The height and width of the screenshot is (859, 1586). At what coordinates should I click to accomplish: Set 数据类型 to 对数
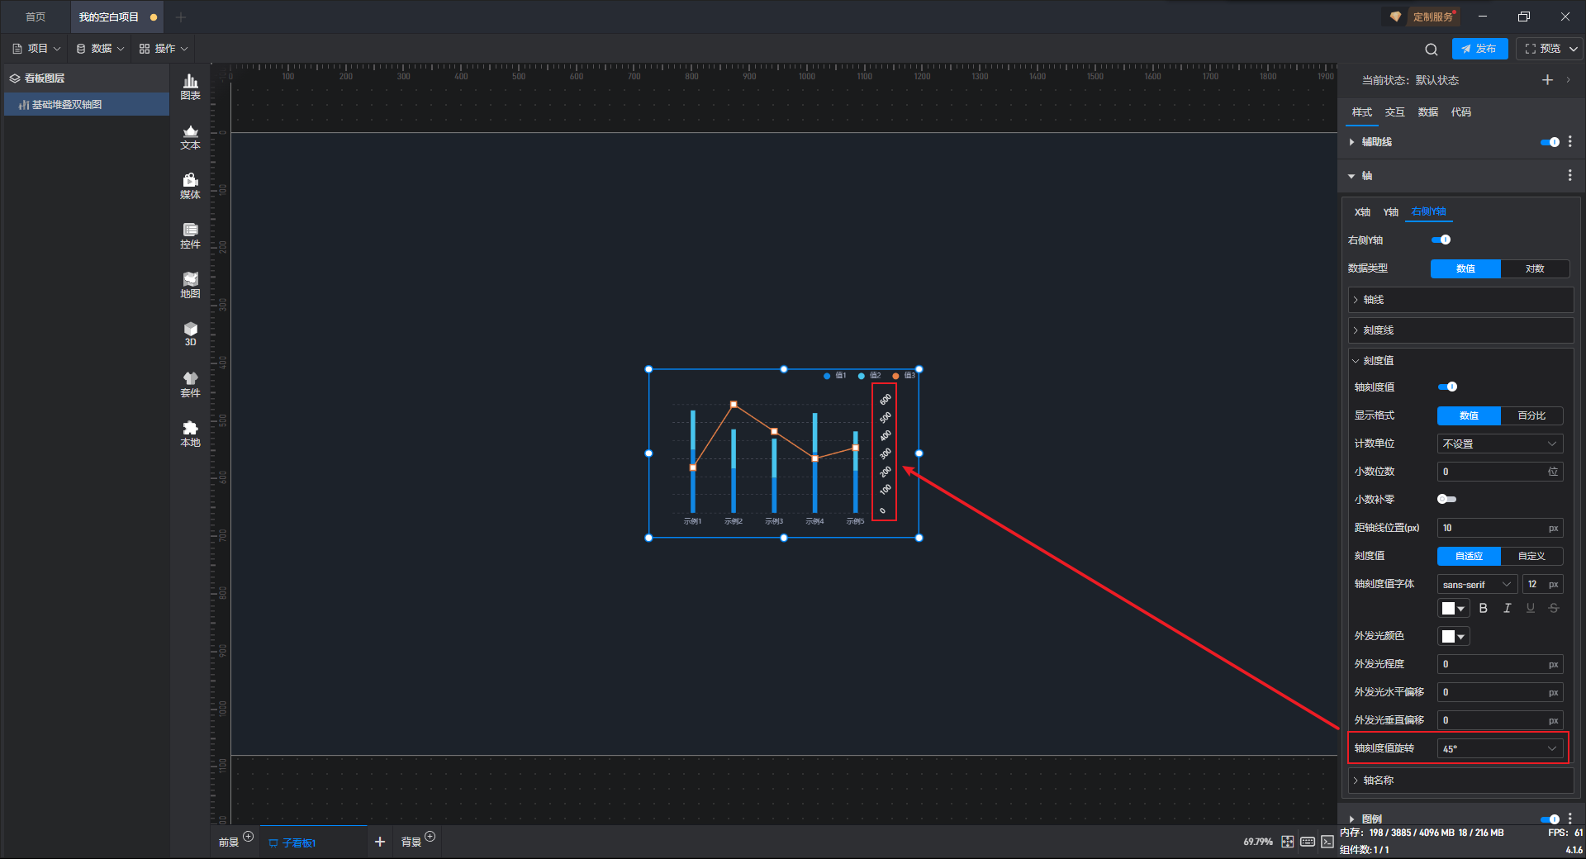pyautogui.click(x=1535, y=268)
